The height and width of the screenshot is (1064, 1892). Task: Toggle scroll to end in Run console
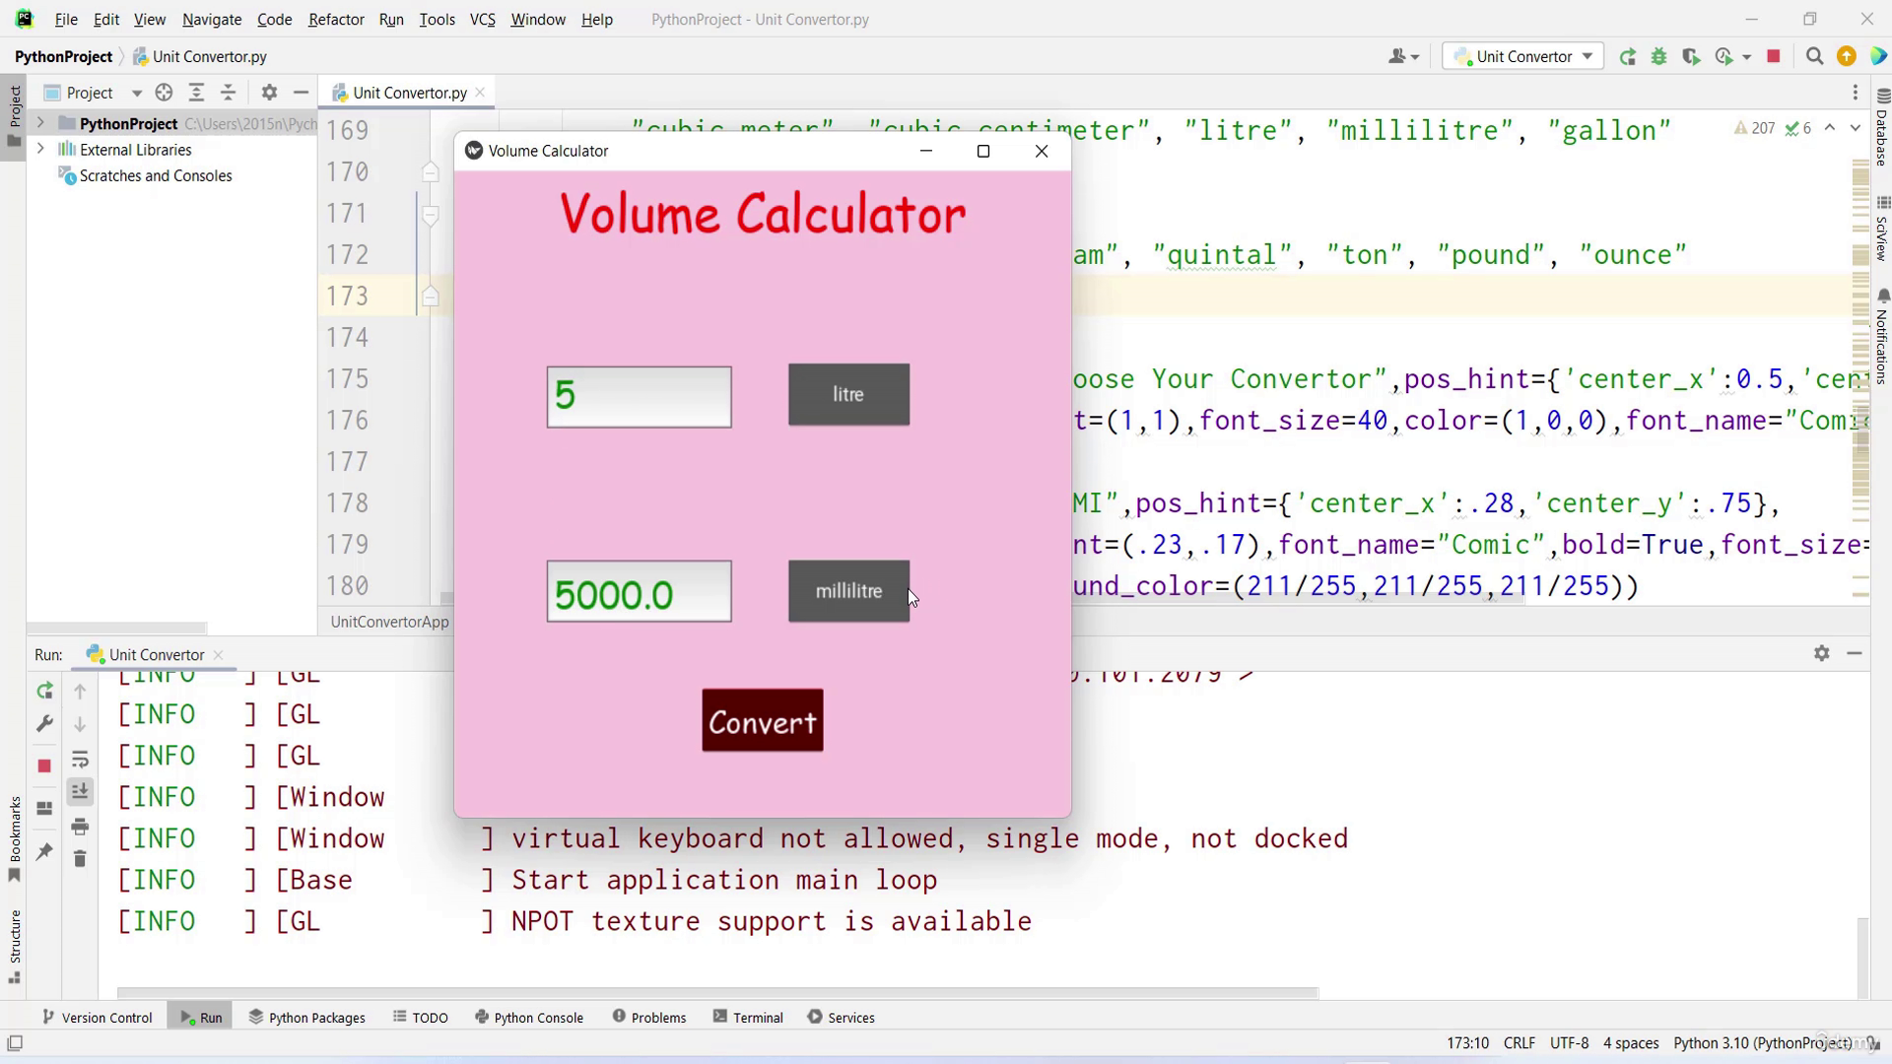tap(80, 792)
